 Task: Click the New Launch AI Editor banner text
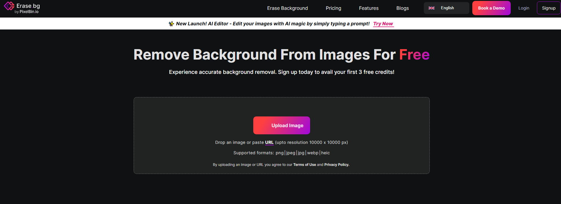point(273,24)
